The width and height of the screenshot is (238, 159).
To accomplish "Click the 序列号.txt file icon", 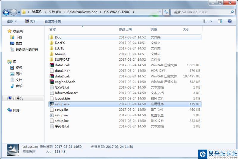I will pyautogui.click(x=51, y=126).
